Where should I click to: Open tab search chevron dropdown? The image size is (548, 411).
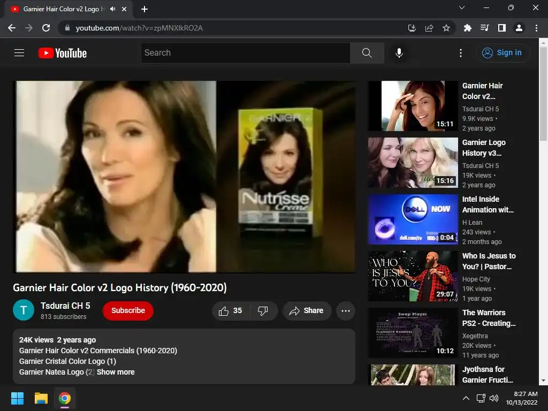click(x=462, y=7)
